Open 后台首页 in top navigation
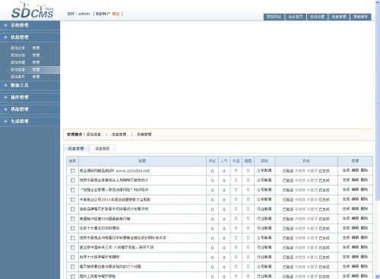The image size is (380, 279). point(296,17)
